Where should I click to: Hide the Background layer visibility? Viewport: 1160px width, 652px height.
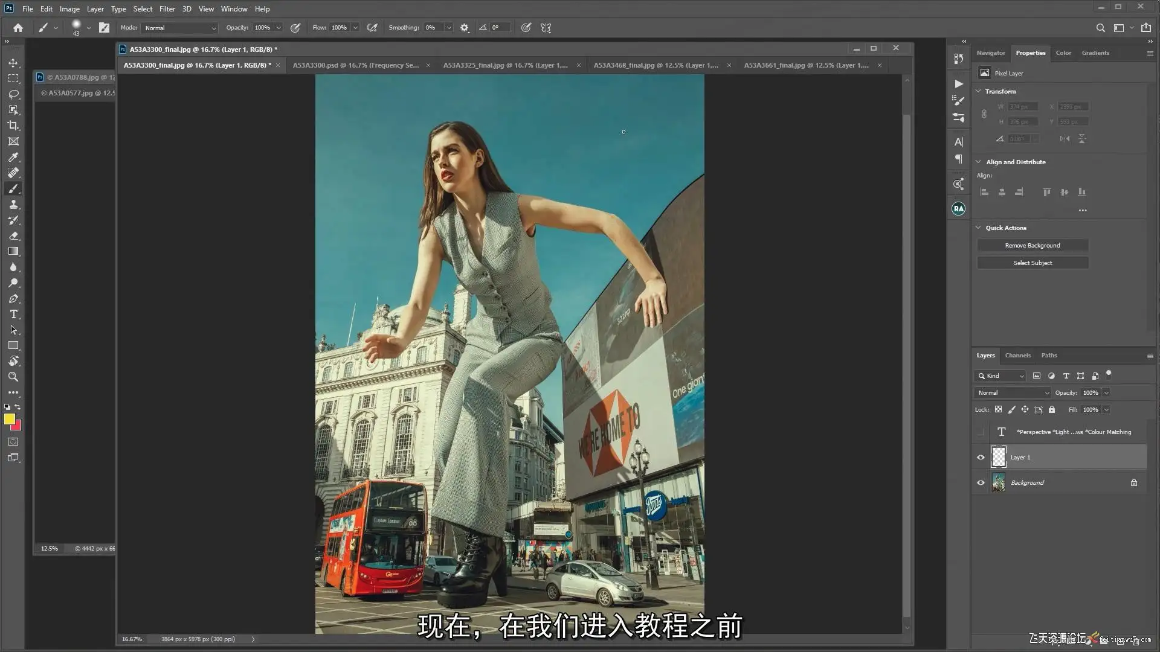point(981,482)
